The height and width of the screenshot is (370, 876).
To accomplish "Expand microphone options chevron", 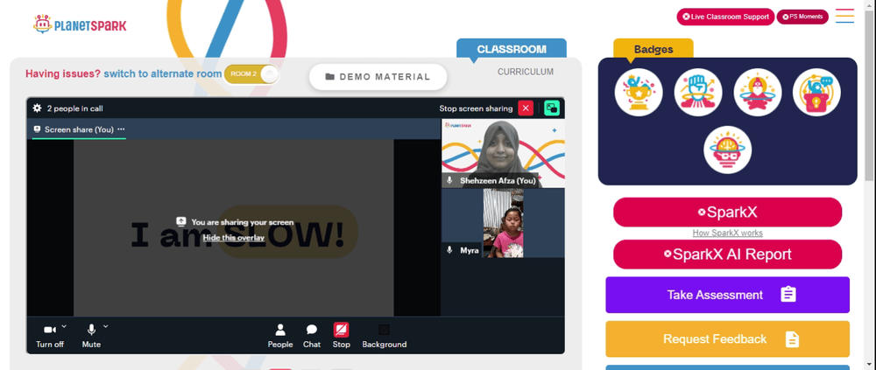I will (x=106, y=326).
